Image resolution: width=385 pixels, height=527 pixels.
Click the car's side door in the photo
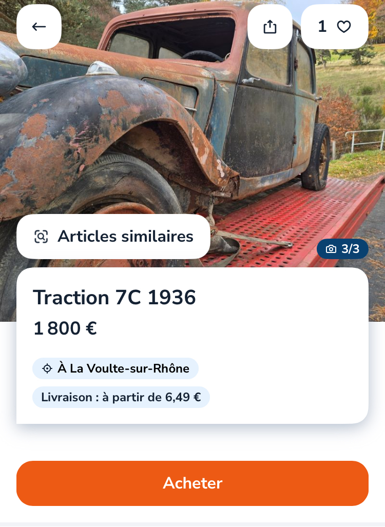261,128
